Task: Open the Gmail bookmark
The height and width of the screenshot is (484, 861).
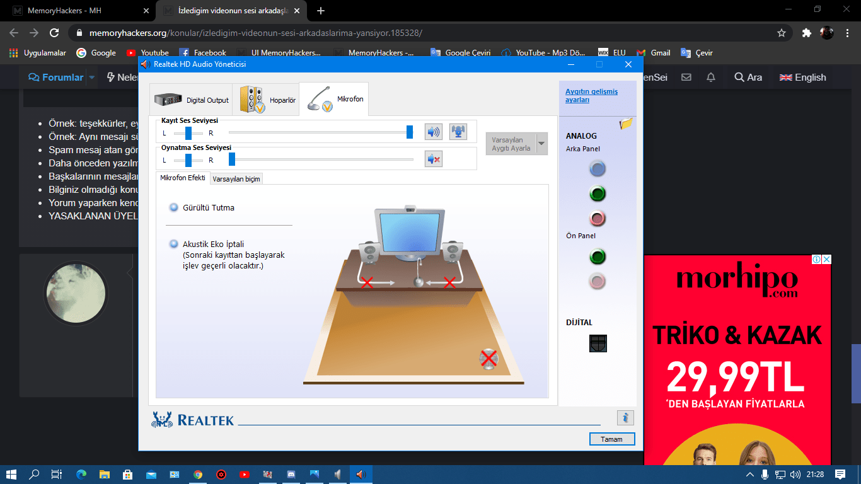Action: pyautogui.click(x=654, y=53)
